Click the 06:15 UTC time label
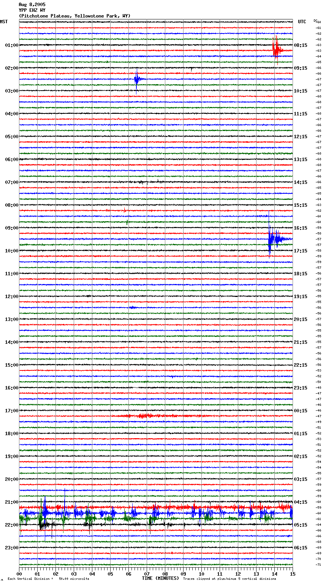Screen dimensions: 323x584 click(301, 548)
